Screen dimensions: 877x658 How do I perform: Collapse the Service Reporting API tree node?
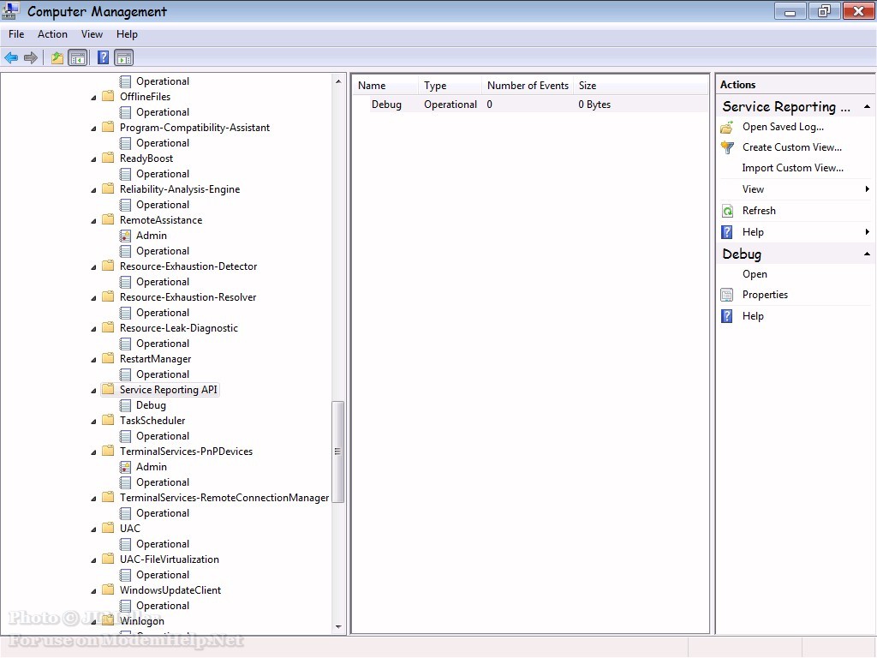[93, 390]
